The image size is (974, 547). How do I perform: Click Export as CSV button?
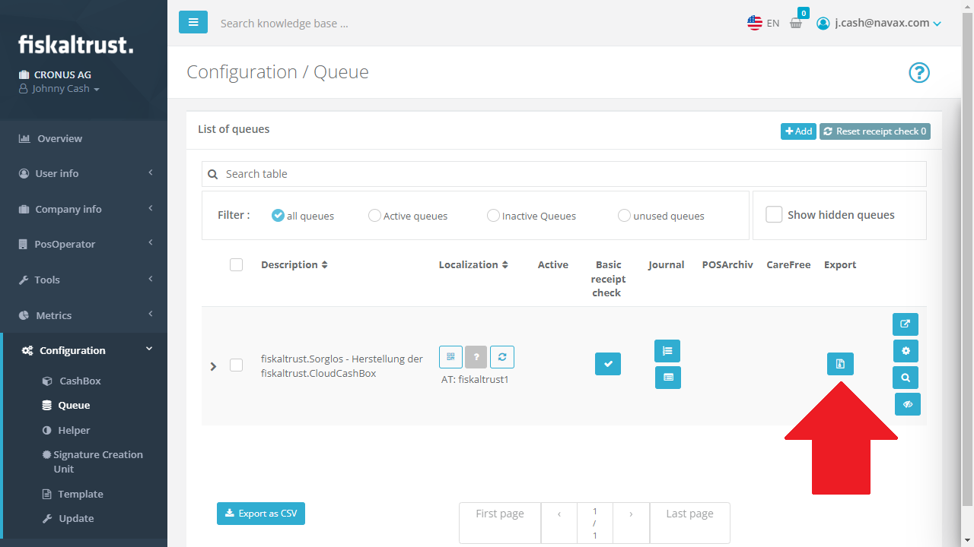tap(261, 514)
